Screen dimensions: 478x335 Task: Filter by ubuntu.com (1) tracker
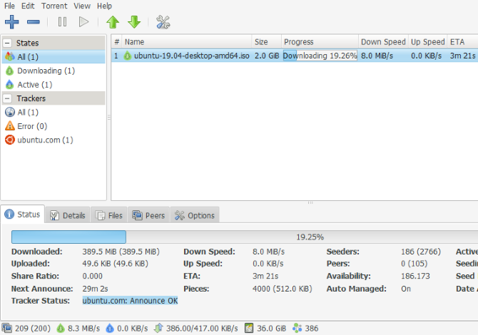click(x=54, y=140)
